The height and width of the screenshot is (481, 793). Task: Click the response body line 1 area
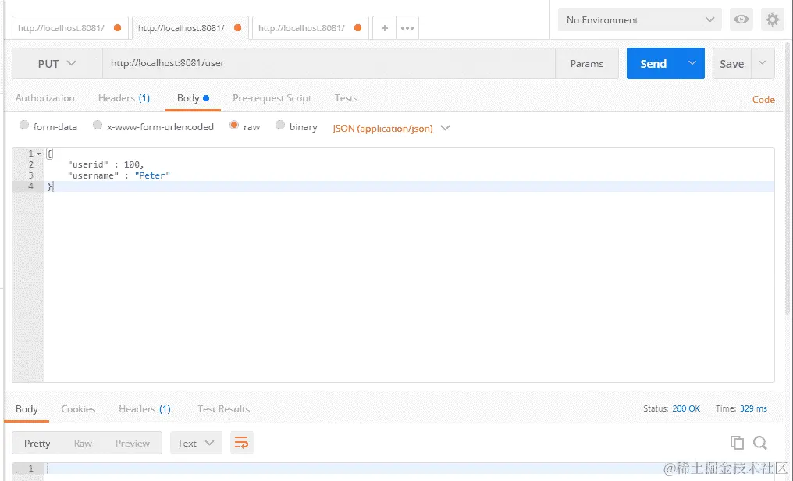410,469
